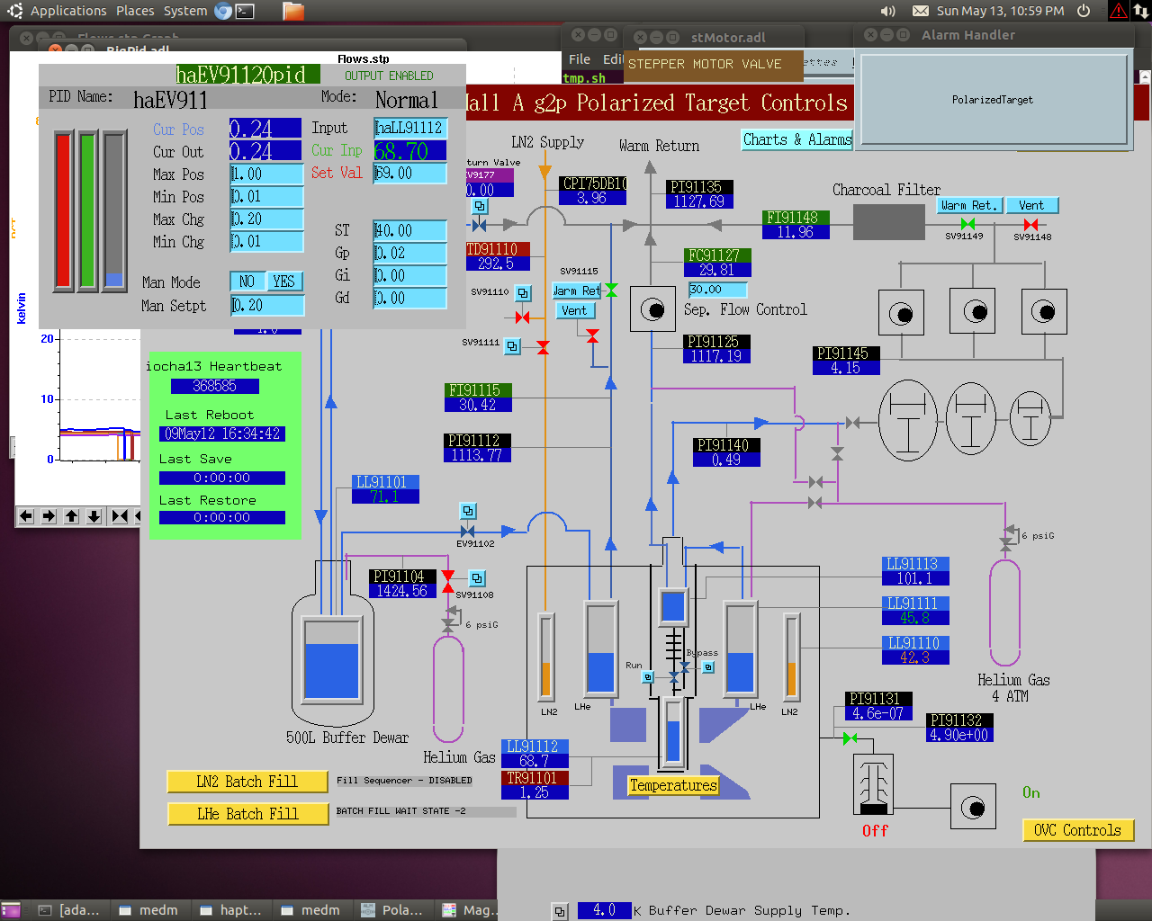Click the Run valve control button

647,676
